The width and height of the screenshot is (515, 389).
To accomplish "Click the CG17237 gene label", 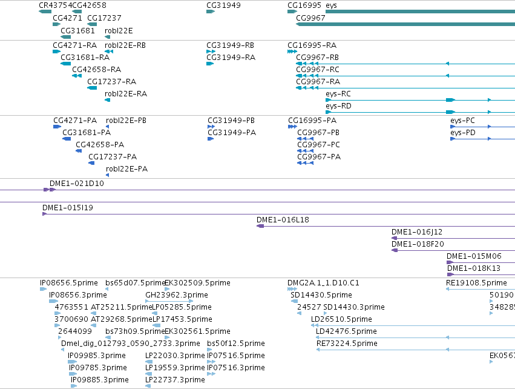I will click(x=104, y=18).
